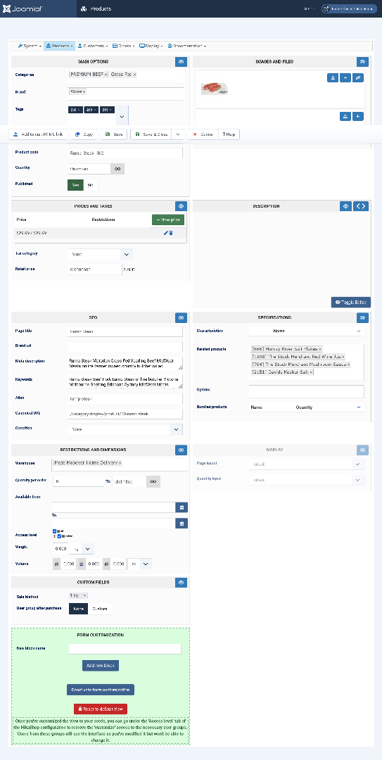Open the Condition dropdown

click(125, 429)
